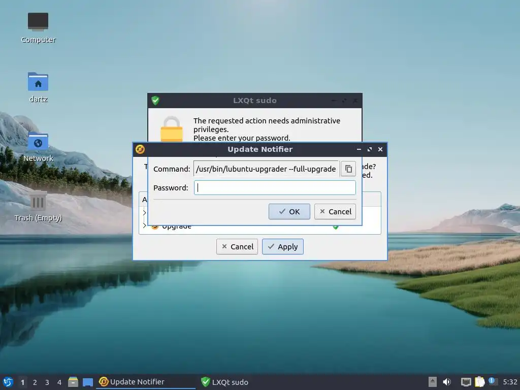This screenshot has width=520, height=390.
Task: Maximize the Update Notifier window
Action: (370, 150)
